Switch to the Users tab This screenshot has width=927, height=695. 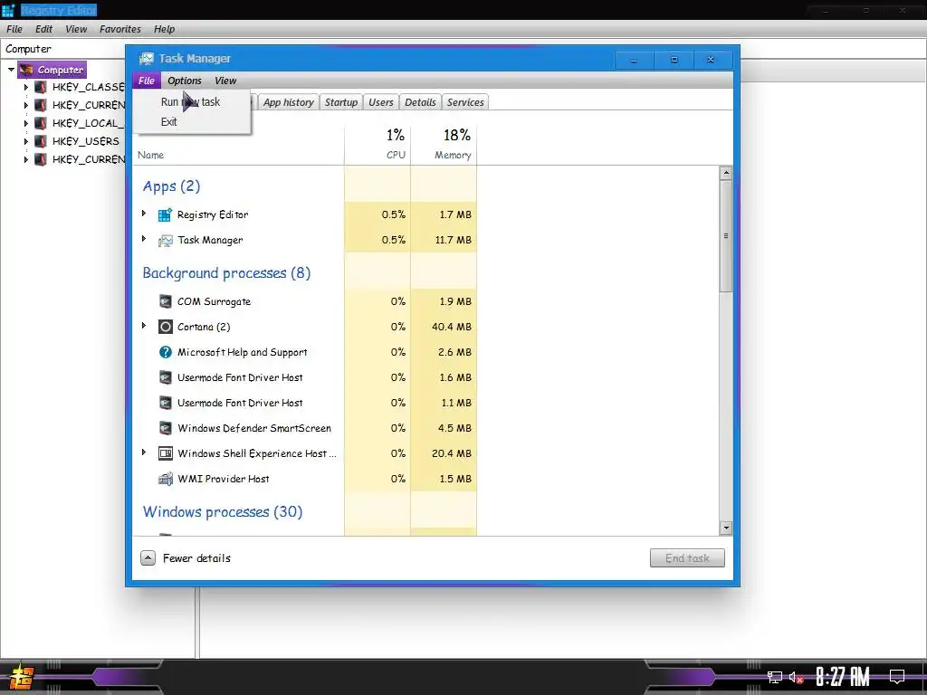(x=381, y=102)
